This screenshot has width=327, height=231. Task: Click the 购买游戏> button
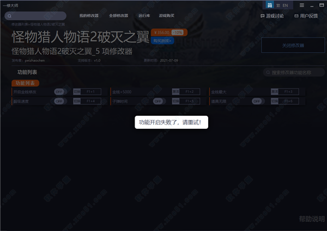162,41
